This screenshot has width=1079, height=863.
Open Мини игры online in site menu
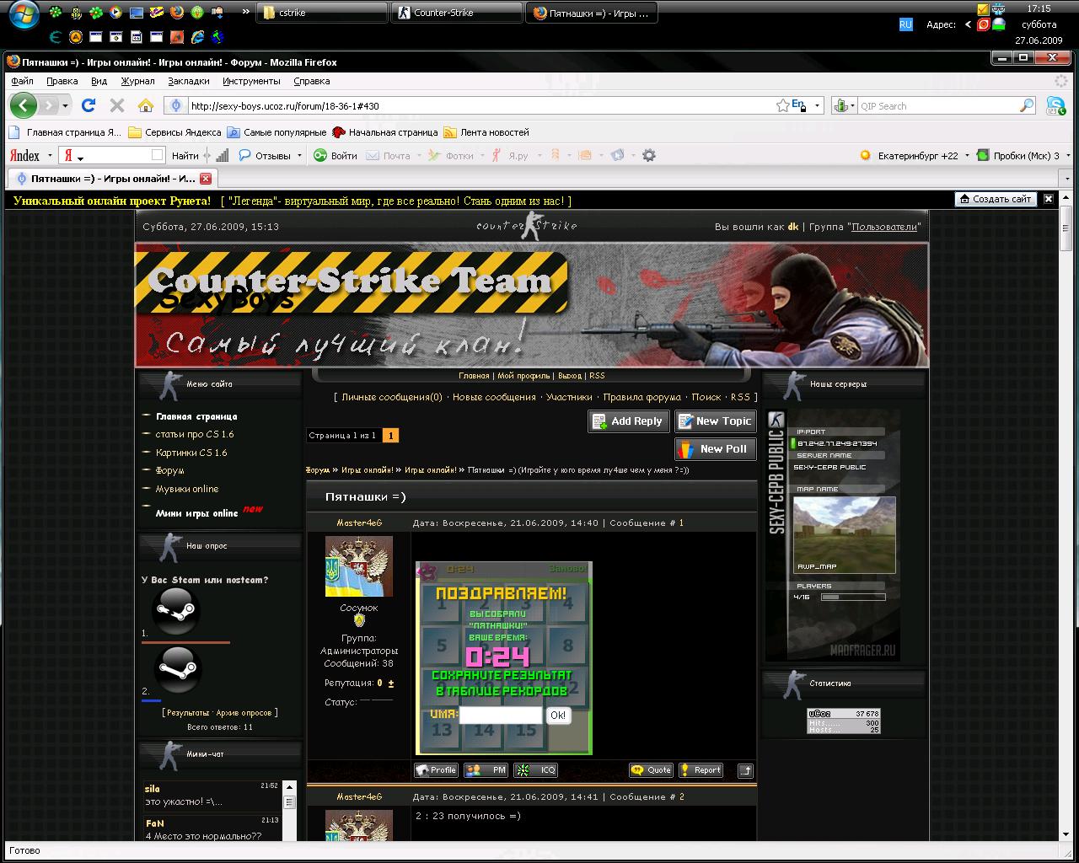[196, 513]
